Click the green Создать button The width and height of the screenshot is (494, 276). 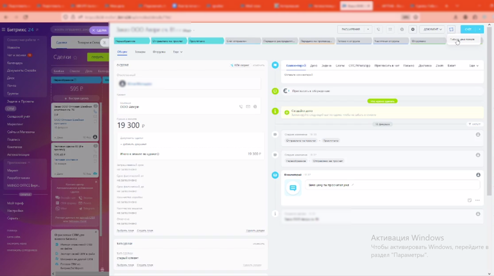click(97, 57)
